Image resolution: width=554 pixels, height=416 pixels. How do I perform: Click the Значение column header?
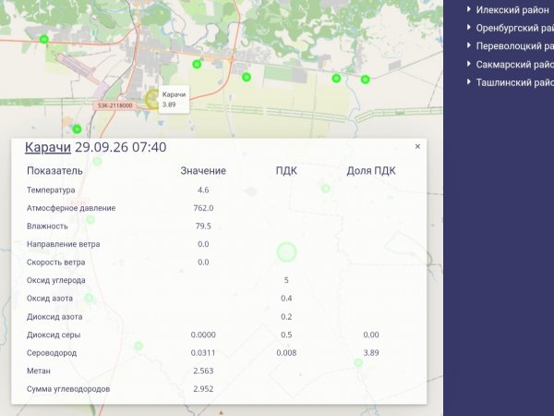[203, 171]
